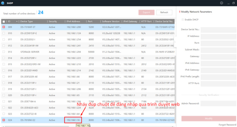This screenshot has height=127, width=237.
Task: Click the IPv4 Address column header
Action: (x=73, y=21)
